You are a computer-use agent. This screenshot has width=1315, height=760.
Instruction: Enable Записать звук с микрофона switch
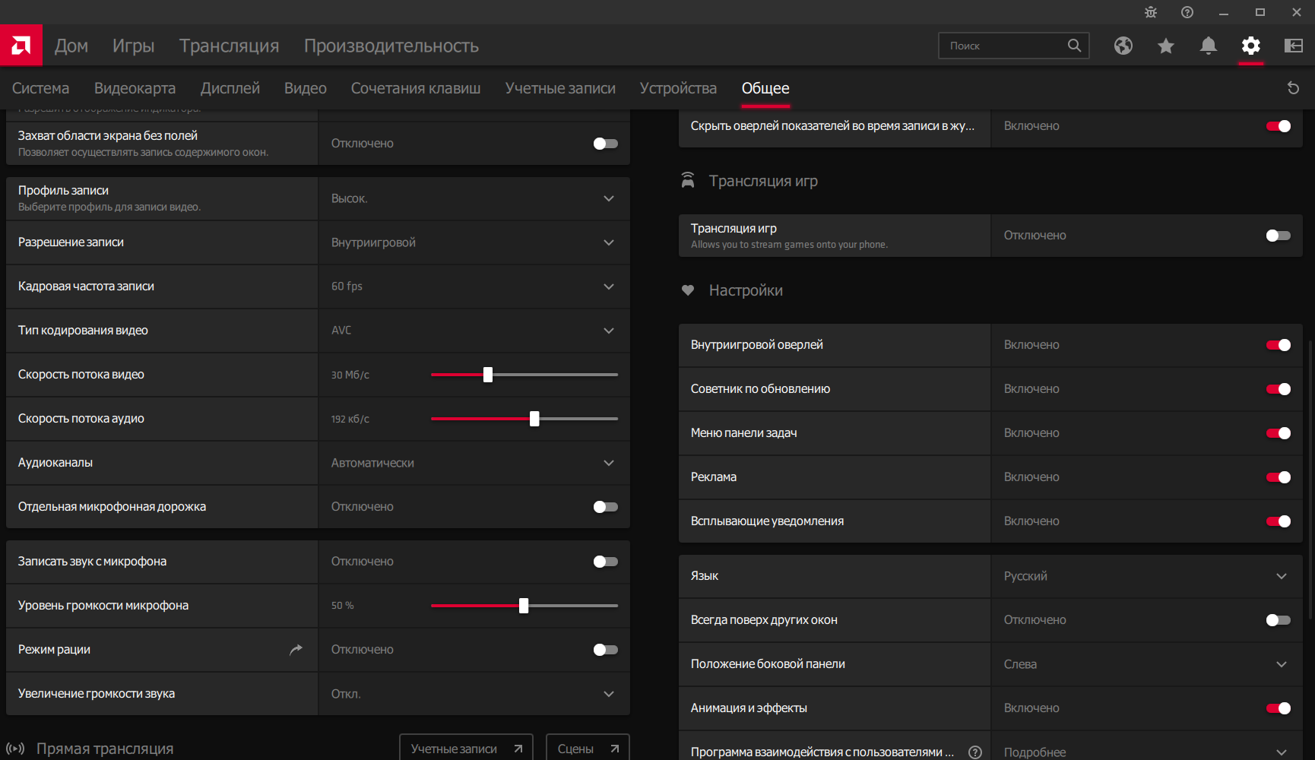(x=605, y=562)
